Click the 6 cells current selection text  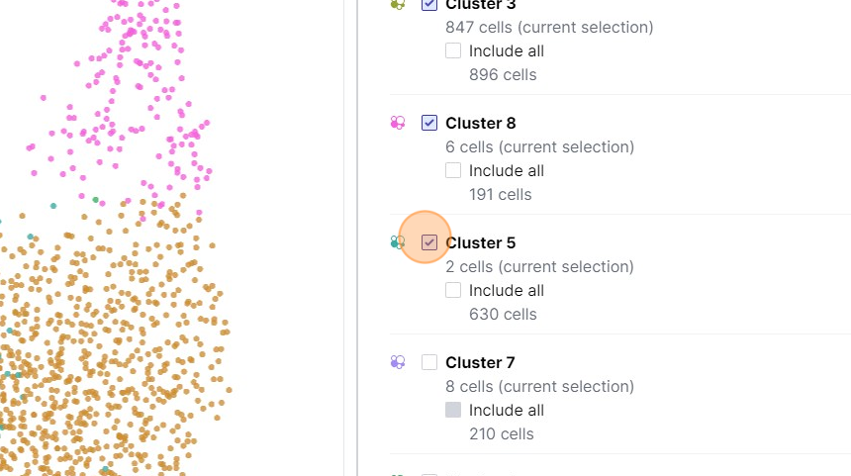(539, 146)
